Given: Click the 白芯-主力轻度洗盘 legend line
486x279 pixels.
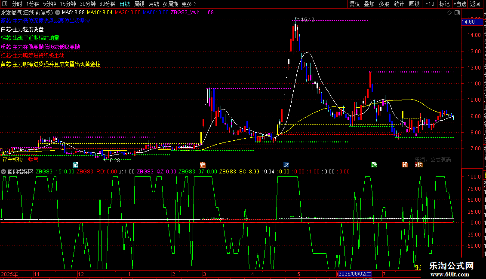Looking at the screenshot, I should [22, 29].
